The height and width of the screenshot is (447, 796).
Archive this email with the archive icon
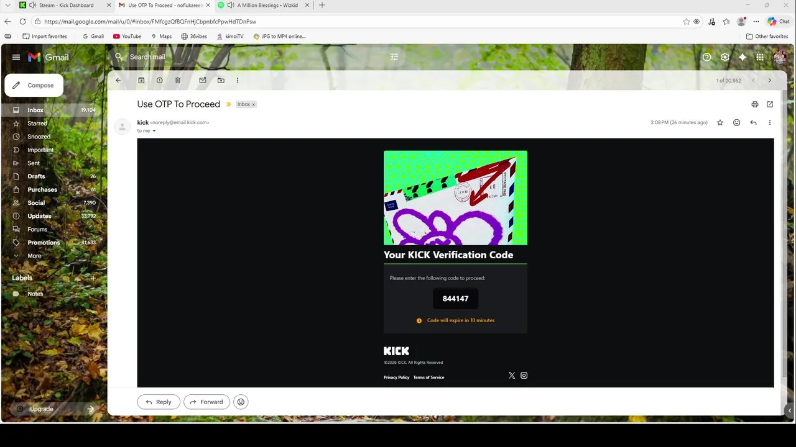141,80
